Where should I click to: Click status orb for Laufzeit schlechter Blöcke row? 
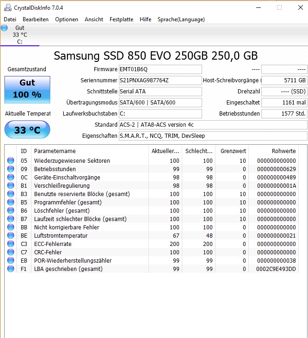click(11, 219)
